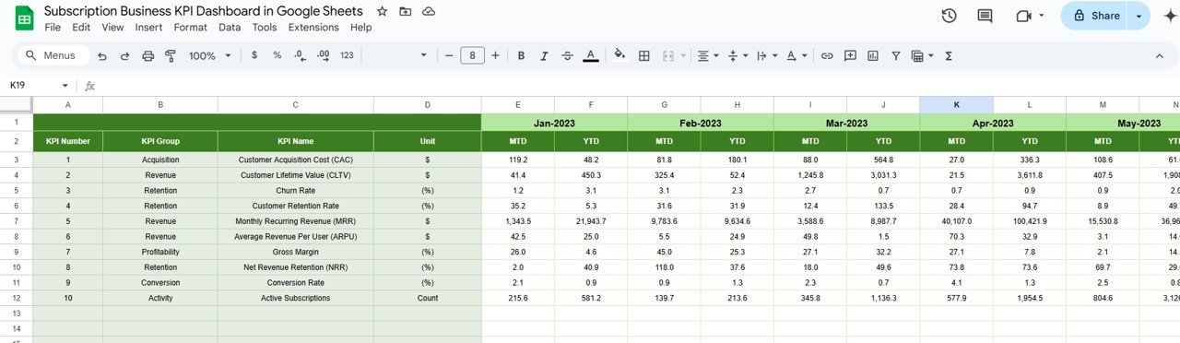Open the Edit menu
Screen dimensions: 1180x343
pyautogui.click(x=81, y=28)
